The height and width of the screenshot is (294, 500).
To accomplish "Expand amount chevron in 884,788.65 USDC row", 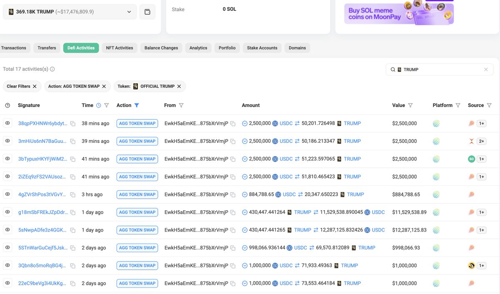I will (245, 194).
